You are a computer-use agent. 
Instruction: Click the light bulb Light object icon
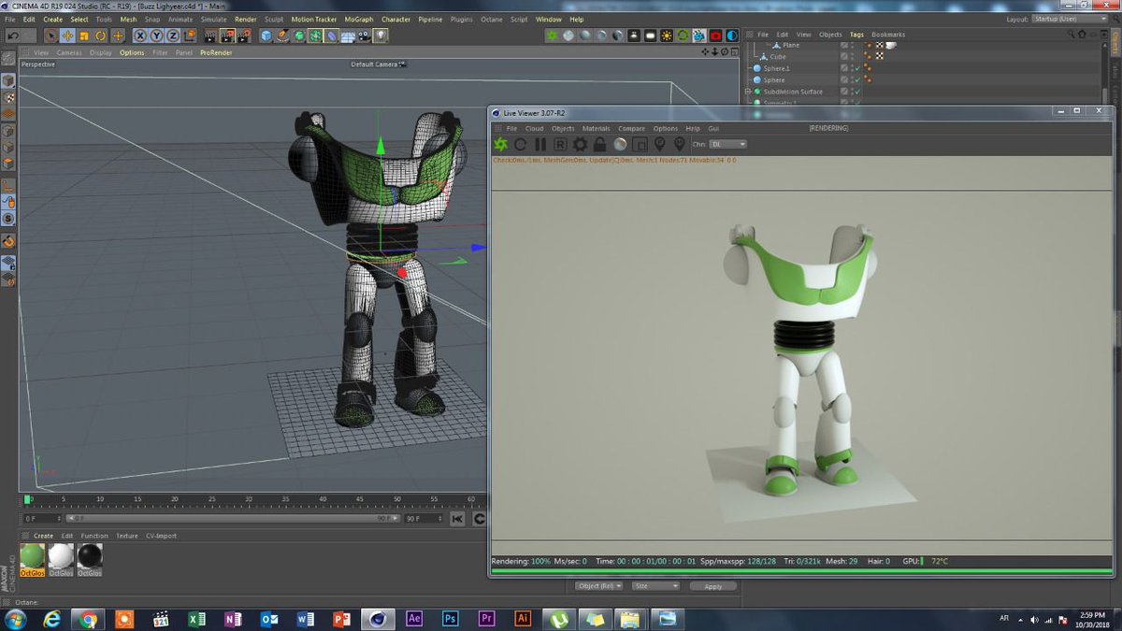(381, 36)
